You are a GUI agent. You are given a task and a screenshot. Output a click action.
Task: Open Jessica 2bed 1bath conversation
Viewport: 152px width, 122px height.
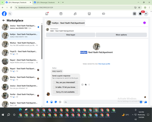click(20, 87)
